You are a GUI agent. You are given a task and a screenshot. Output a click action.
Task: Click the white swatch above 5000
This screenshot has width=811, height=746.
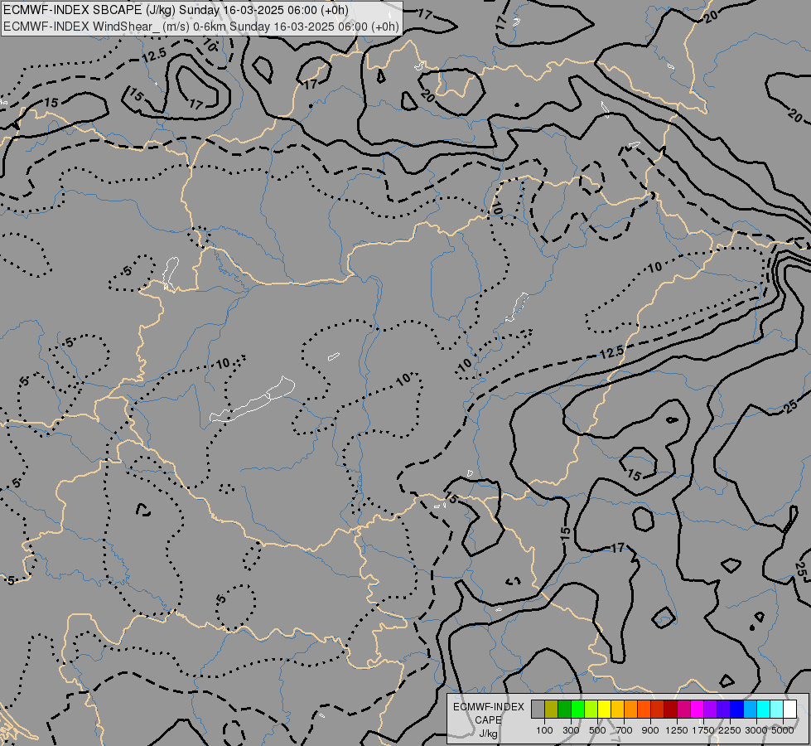pos(789,709)
